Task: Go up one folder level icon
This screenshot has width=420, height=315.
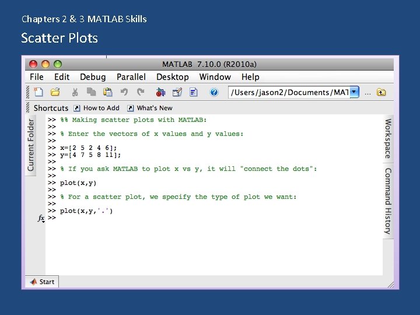Action: [x=381, y=92]
